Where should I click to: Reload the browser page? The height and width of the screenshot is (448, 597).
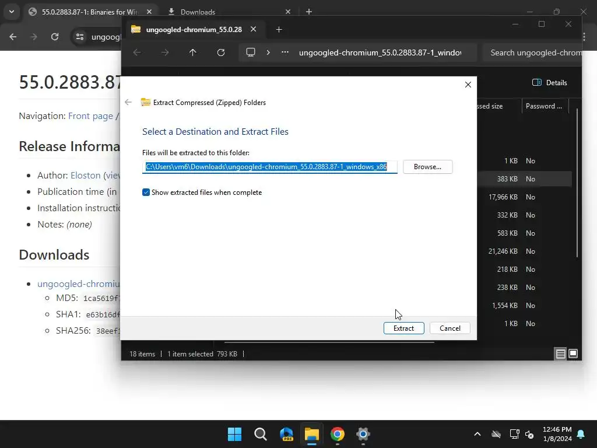click(55, 37)
